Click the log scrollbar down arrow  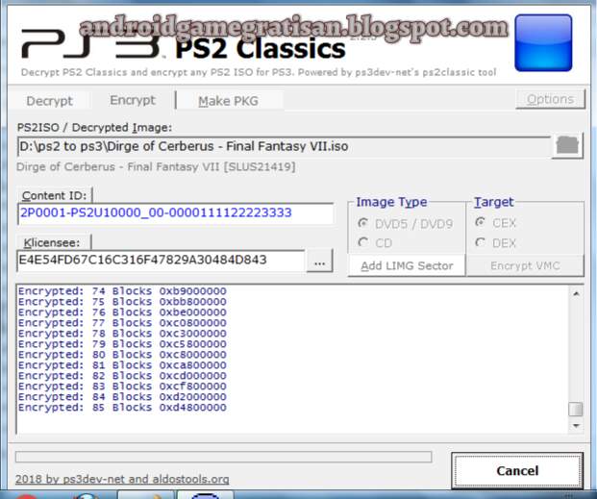pos(576,426)
